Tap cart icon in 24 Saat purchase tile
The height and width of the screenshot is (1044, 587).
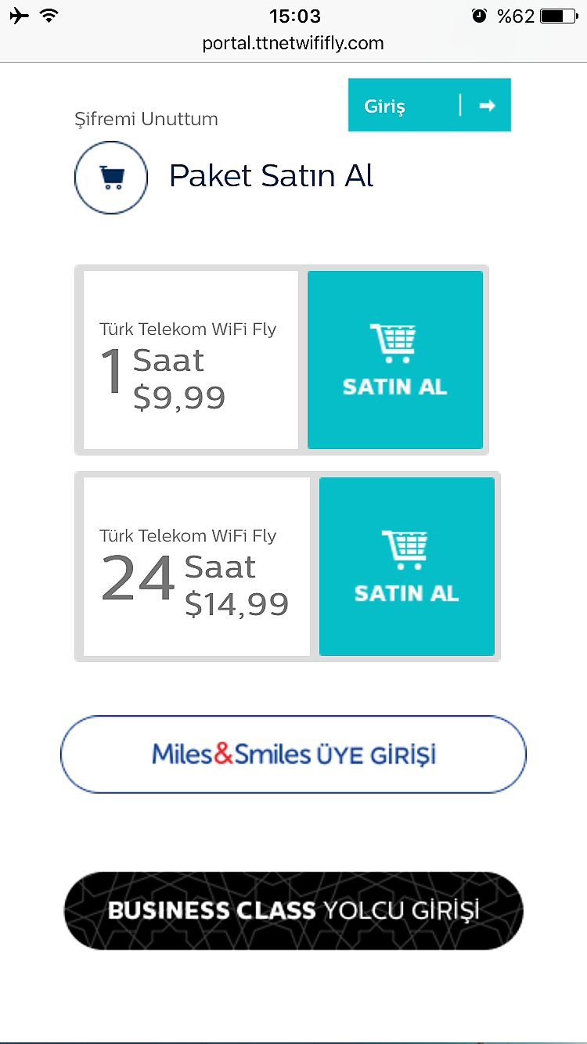click(405, 549)
